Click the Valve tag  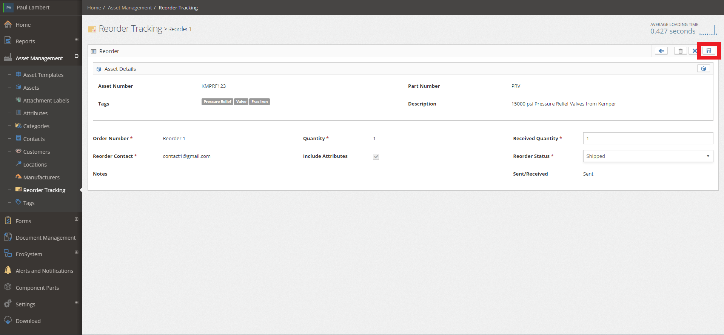click(x=241, y=102)
